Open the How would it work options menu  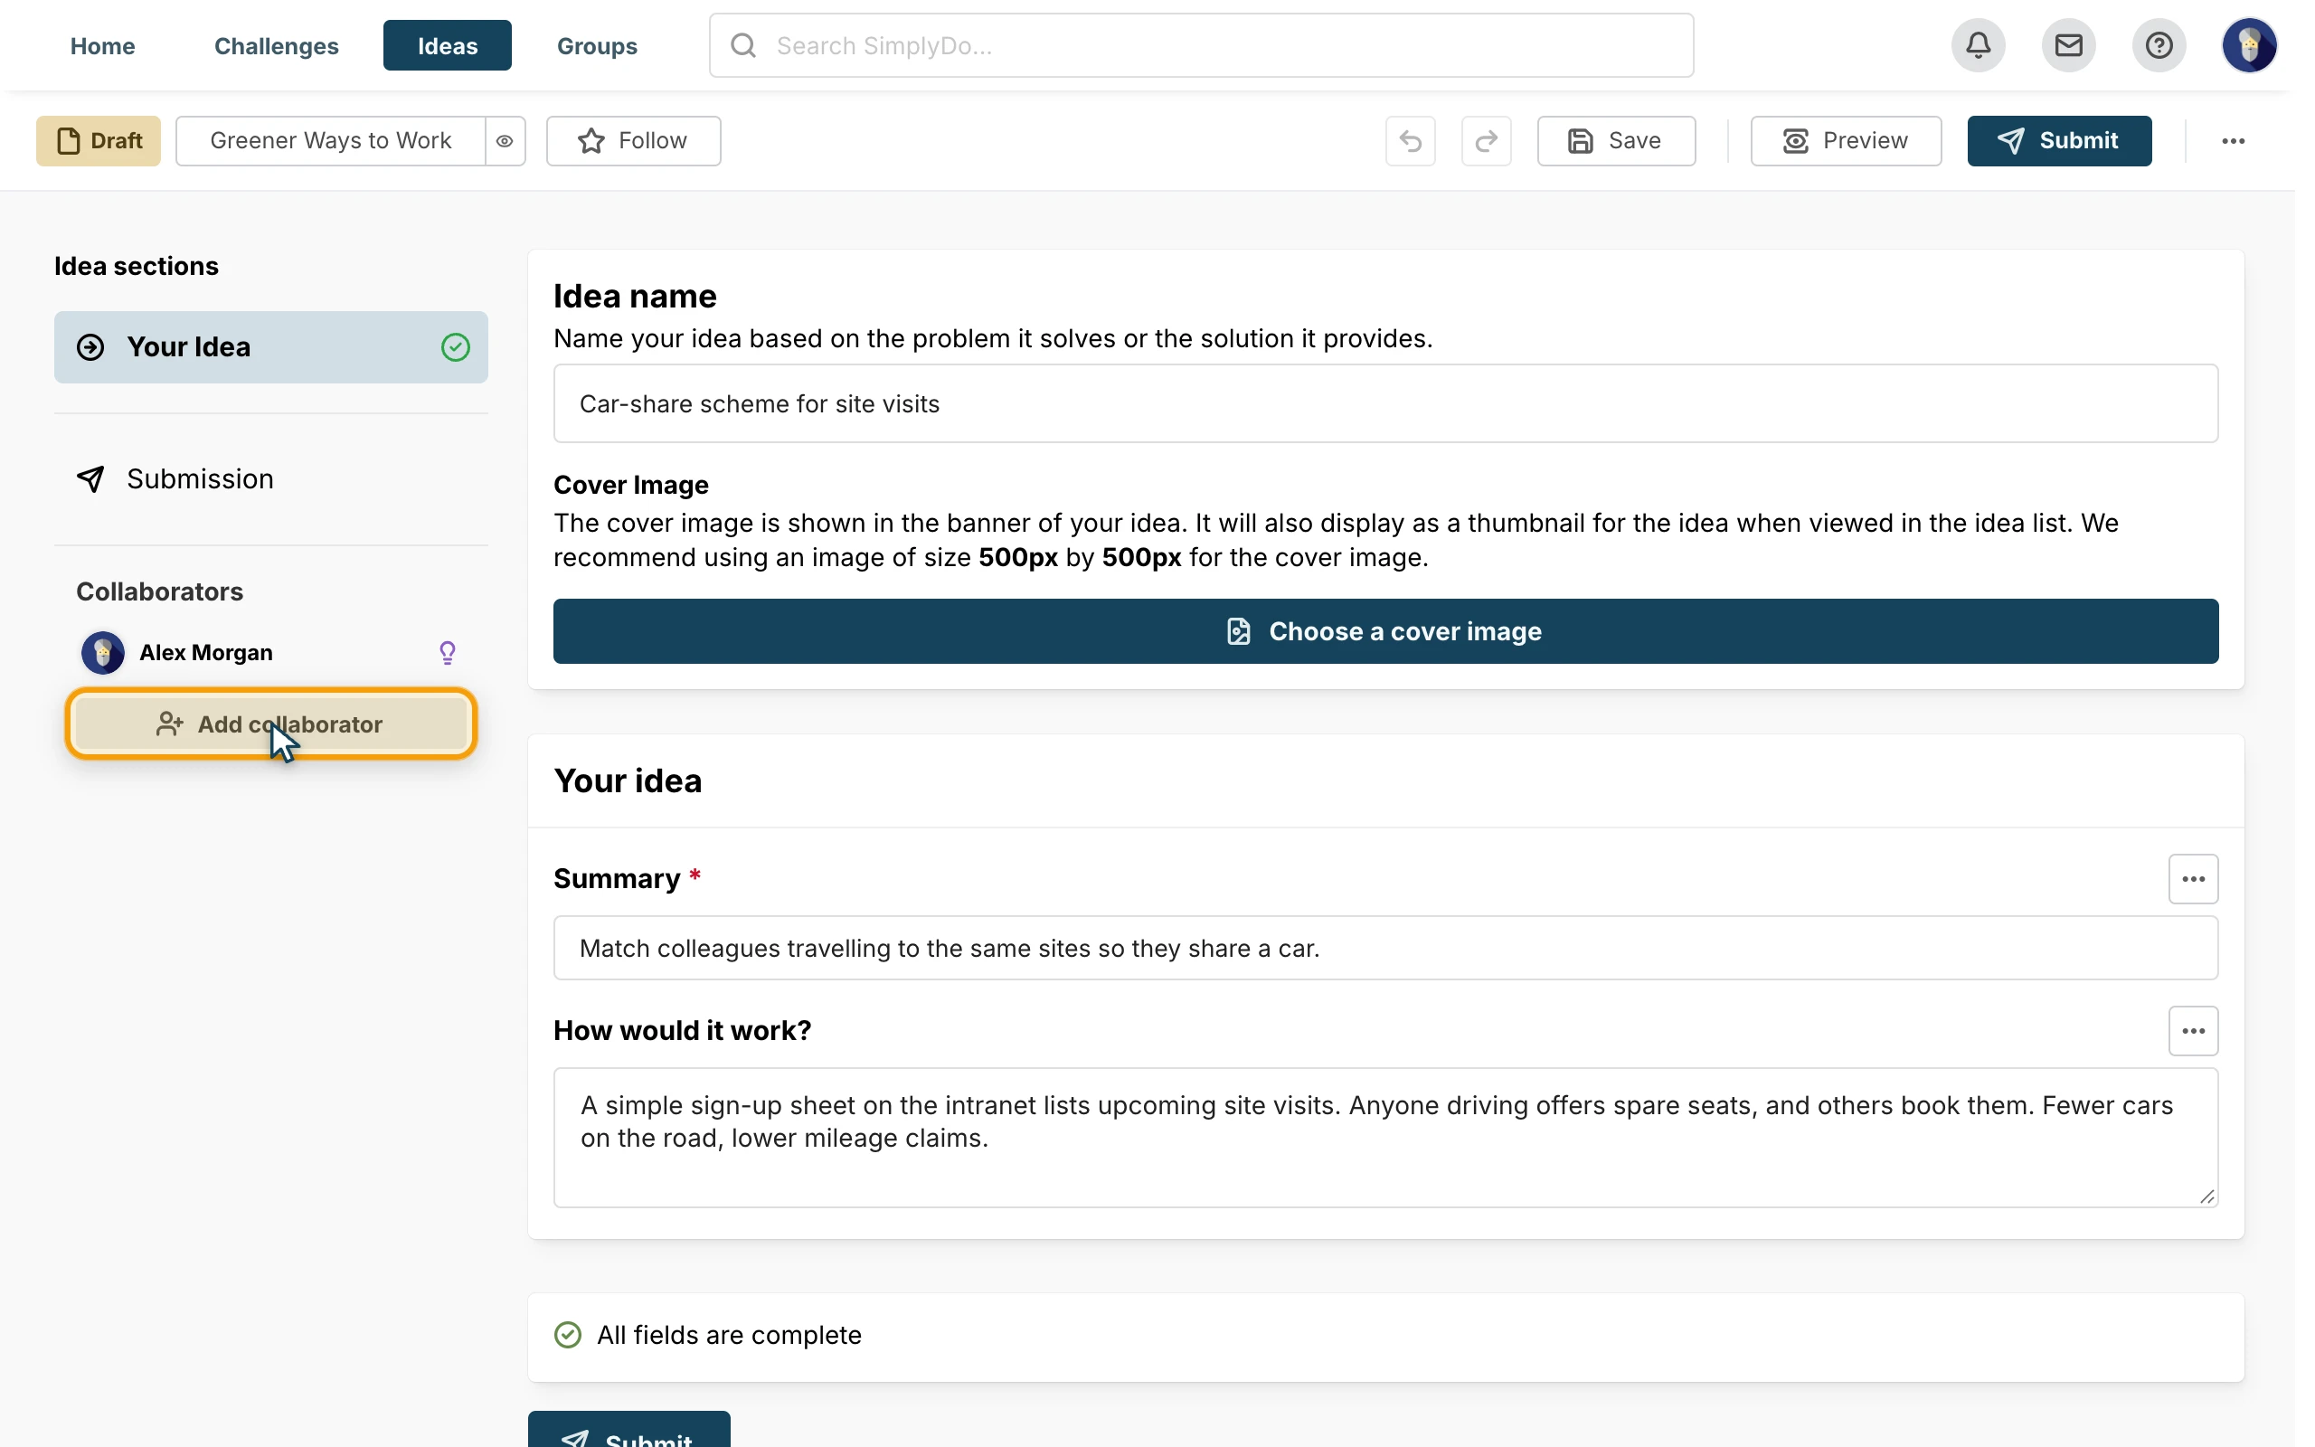coord(2193,1031)
